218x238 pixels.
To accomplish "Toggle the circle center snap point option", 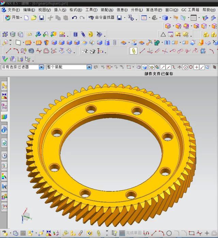I will pos(185,67).
